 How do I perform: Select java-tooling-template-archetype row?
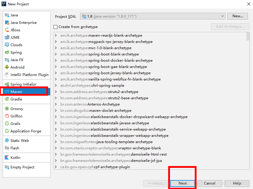point(150,142)
